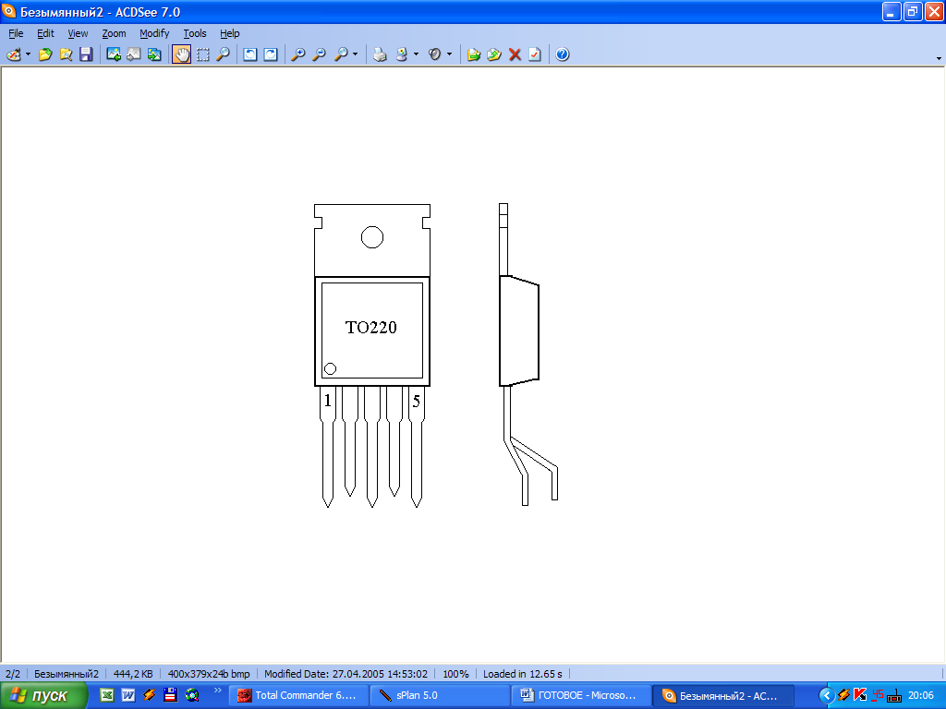Screen dimensions: 946x709
Task: Click the ACDSee taskbar button
Action: click(723, 695)
